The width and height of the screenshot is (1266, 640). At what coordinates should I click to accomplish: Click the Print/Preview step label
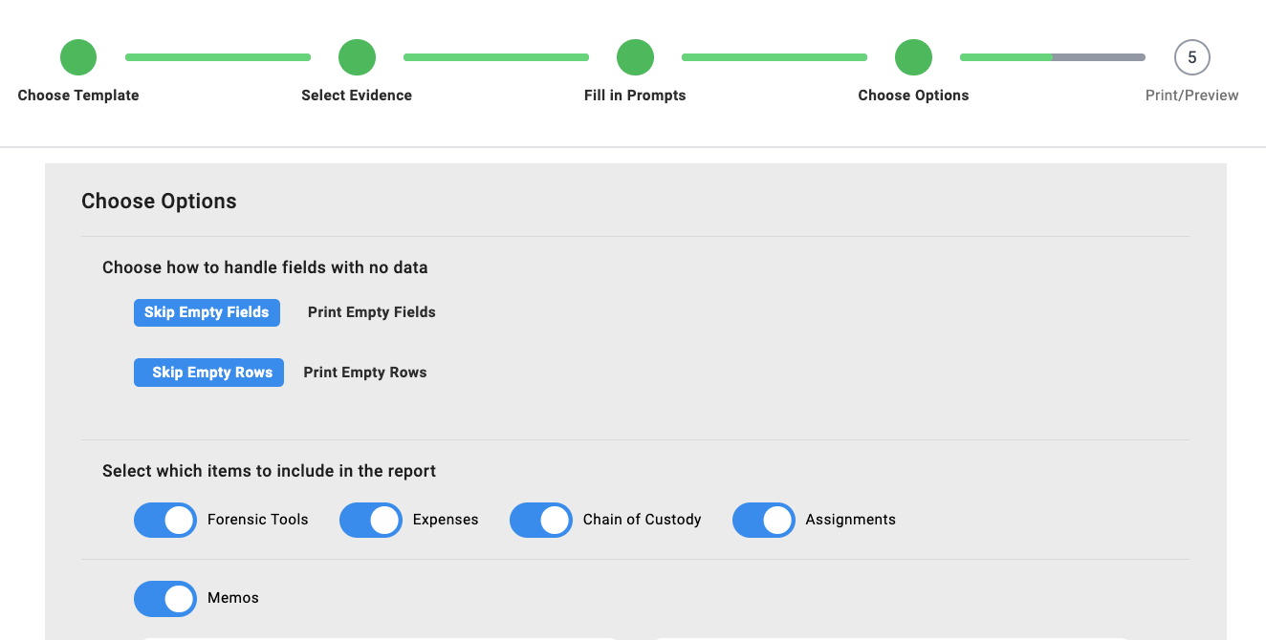tap(1192, 96)
